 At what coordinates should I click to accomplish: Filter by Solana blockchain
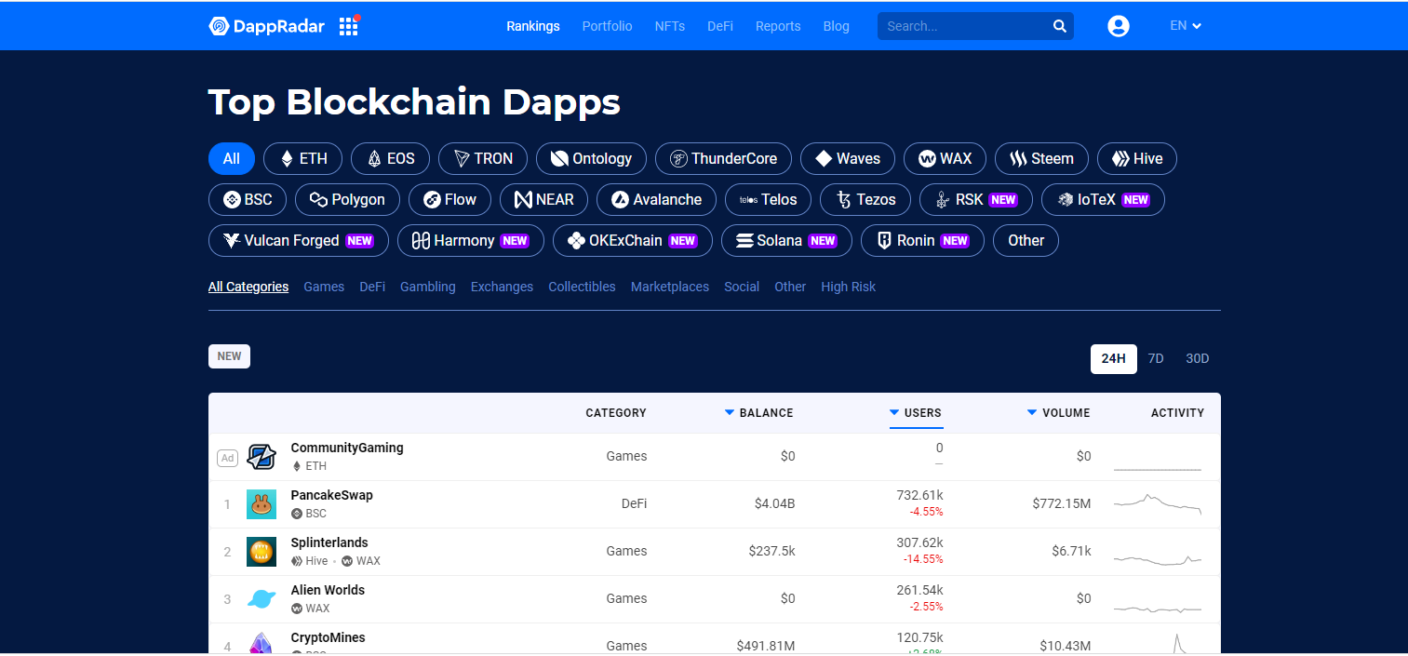[x=786, y=240]
